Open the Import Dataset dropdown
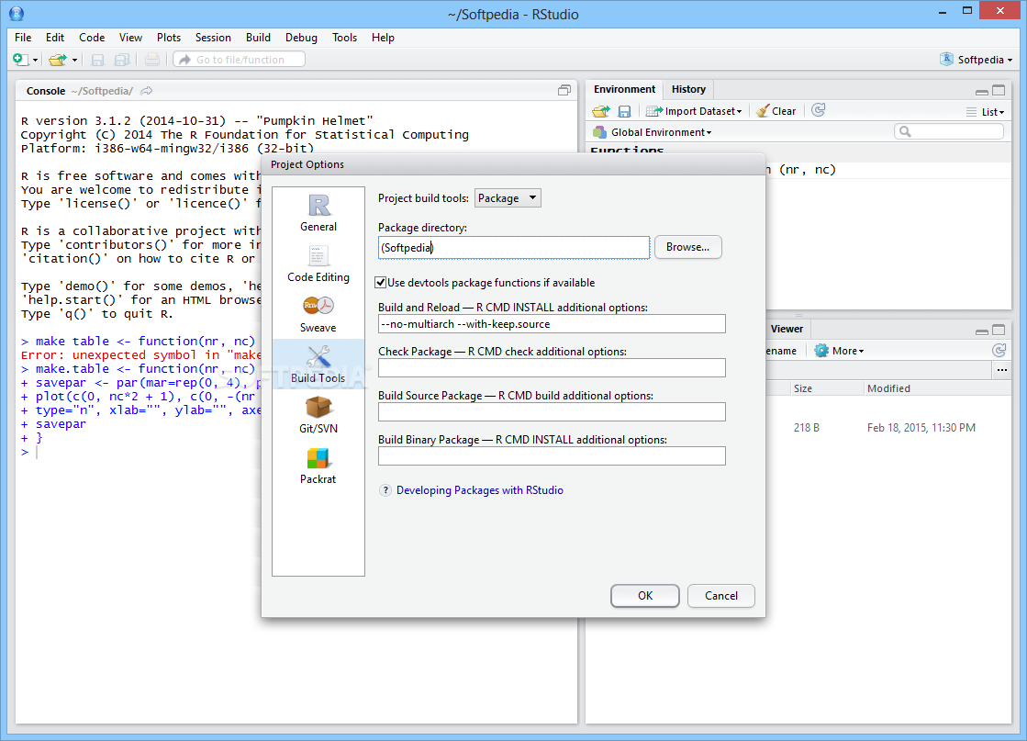Viewport: 1027px width, 741px height. pyautogui.click(x=694, y=111)
